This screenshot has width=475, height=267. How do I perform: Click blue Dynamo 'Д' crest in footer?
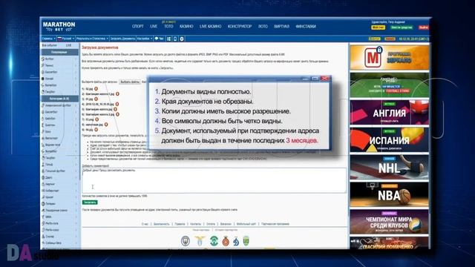pos(236,242)
